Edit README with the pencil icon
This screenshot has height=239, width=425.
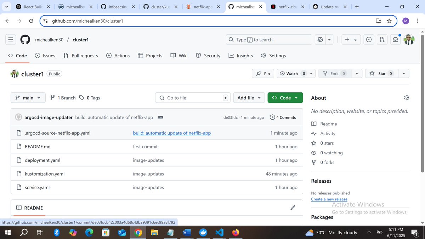point(293,207)
